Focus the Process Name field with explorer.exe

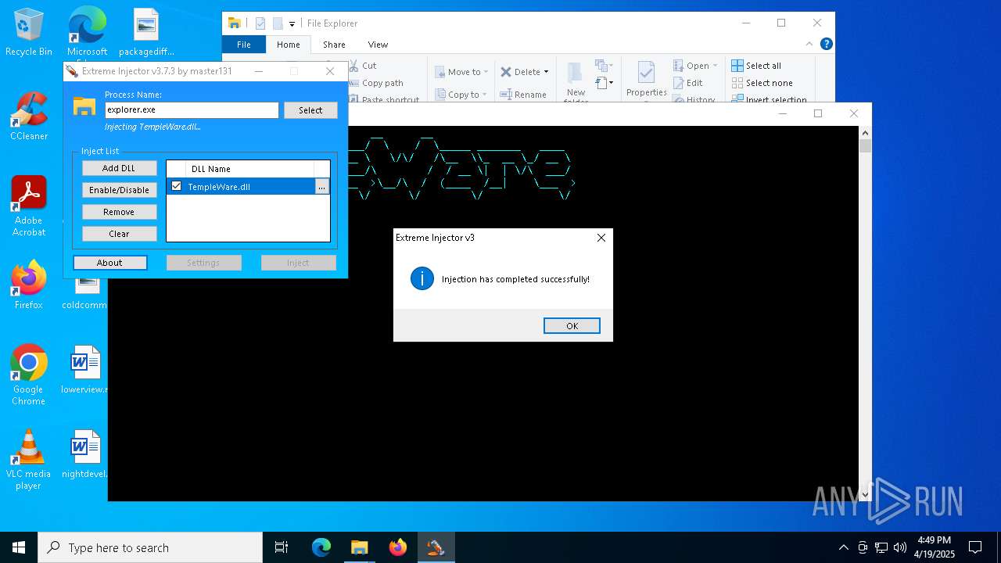pyautogui.click(x=192, y=110)
